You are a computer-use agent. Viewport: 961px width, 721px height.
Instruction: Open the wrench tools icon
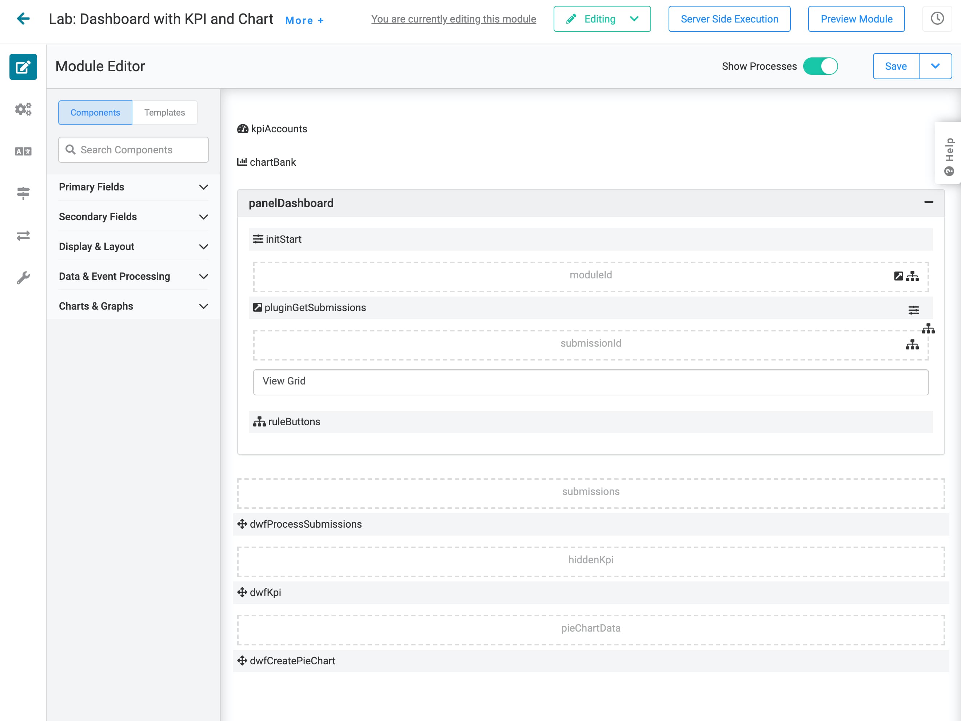pos(23,278)
